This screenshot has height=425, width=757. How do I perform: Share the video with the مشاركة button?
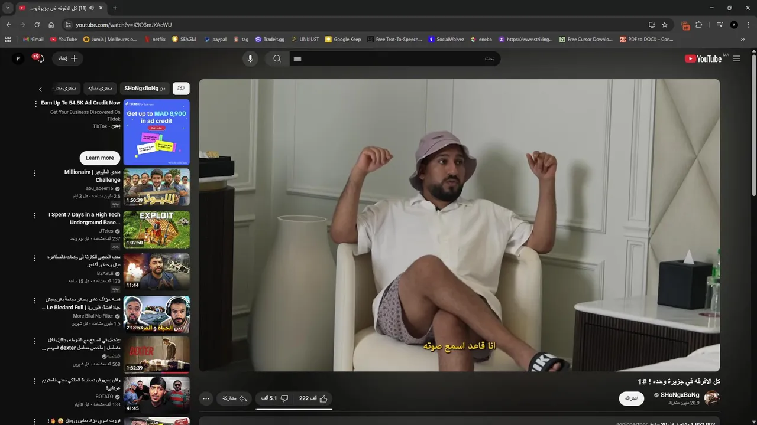pyautogui.click(x=235, y=398)
